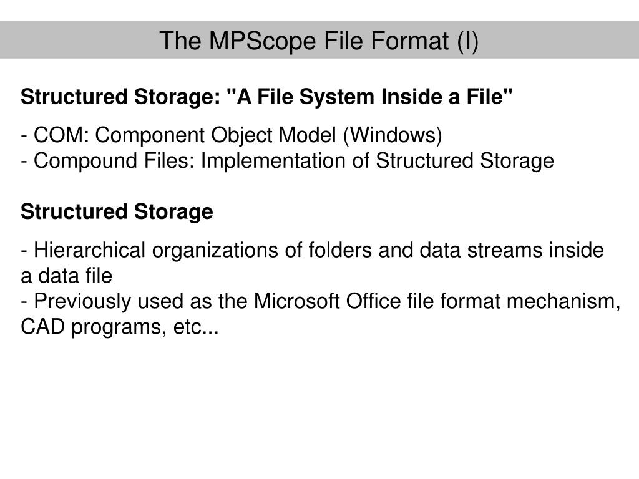Click the "(I)" numeral in the title
Screen dimensions: 639x479
[468, 41]
